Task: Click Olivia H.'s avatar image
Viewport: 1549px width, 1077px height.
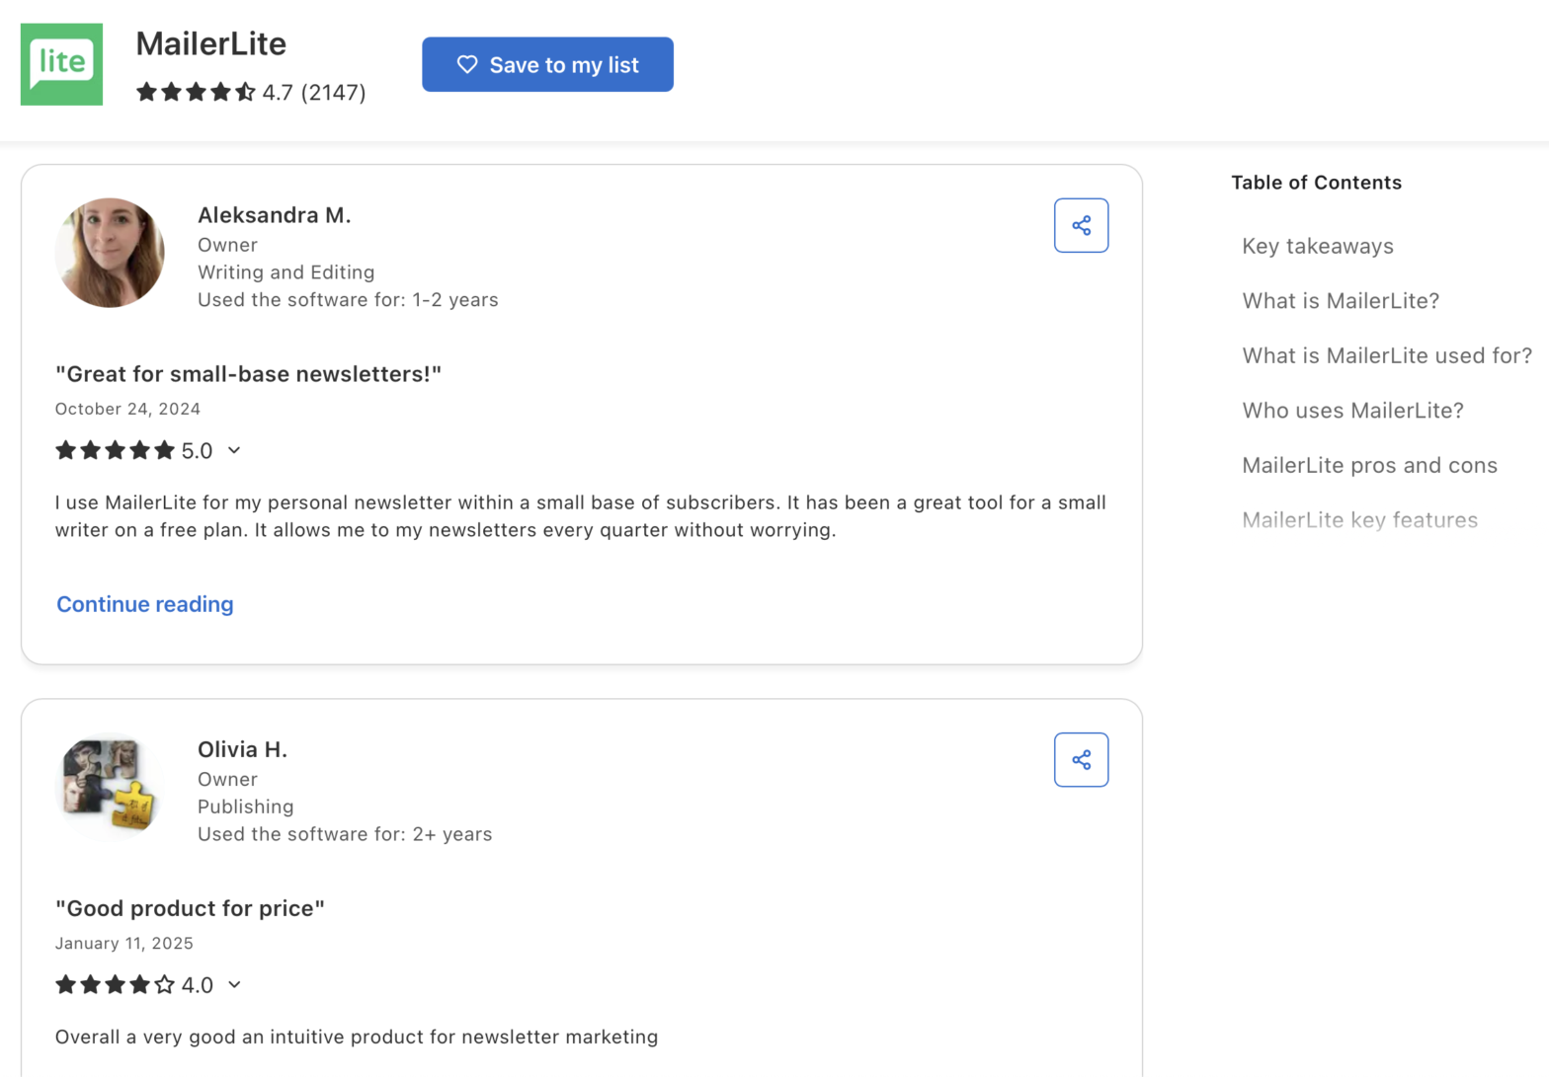Action: pos(111,787)
